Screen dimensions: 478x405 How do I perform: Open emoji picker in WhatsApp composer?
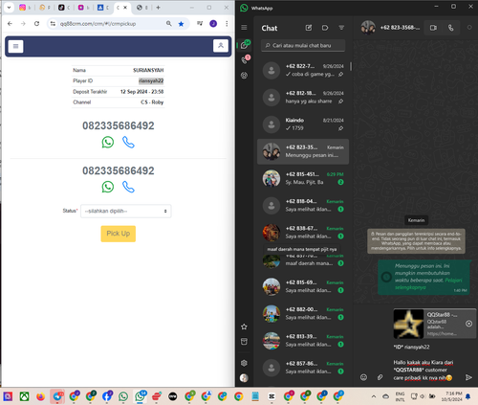click(x=363, y=377)
